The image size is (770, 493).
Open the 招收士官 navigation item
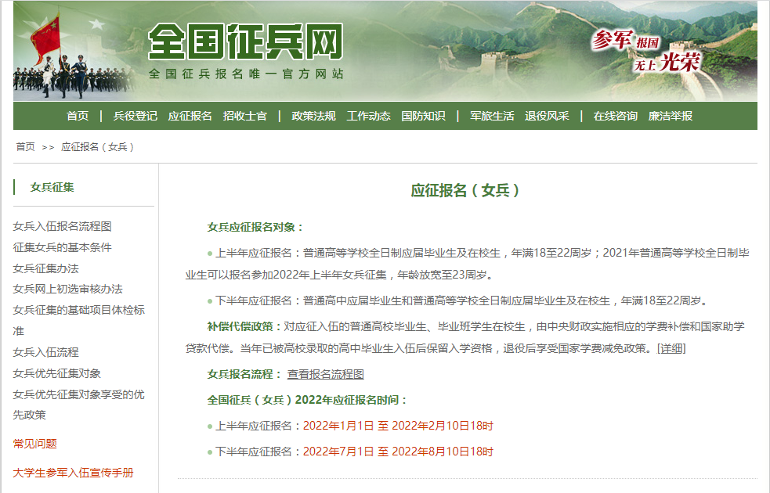tap(244, 116)
